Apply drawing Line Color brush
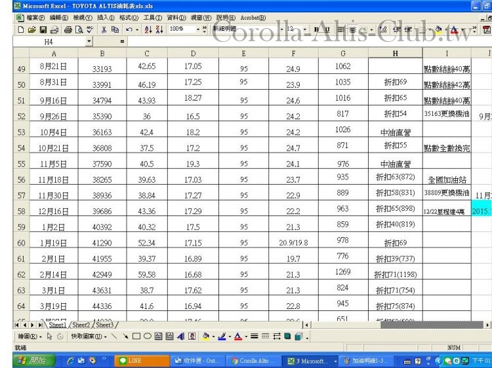Viewport: 492px width, 368px height. click(x=222, y=337)
